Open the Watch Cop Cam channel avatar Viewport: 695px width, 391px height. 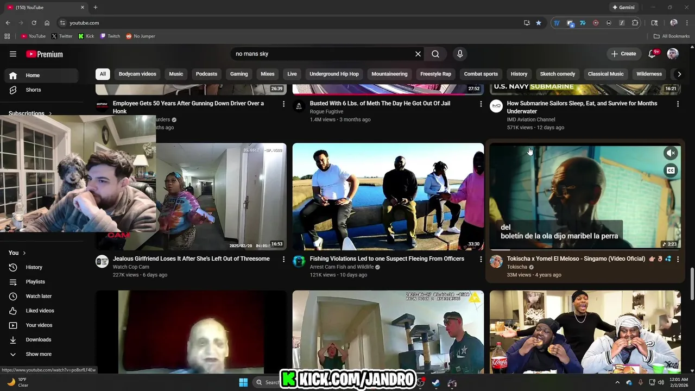point(102,262)
